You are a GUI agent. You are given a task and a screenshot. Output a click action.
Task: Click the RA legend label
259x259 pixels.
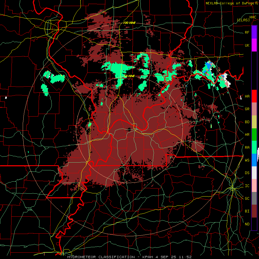coord(247,148)
